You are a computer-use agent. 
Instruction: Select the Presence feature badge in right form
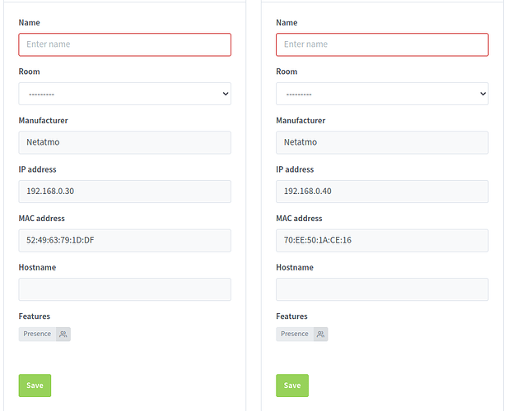point(294,334)
